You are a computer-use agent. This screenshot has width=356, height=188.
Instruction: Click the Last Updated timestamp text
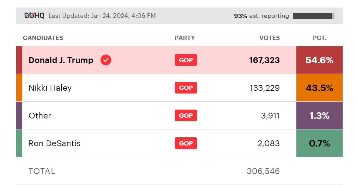tap(102, 16)
